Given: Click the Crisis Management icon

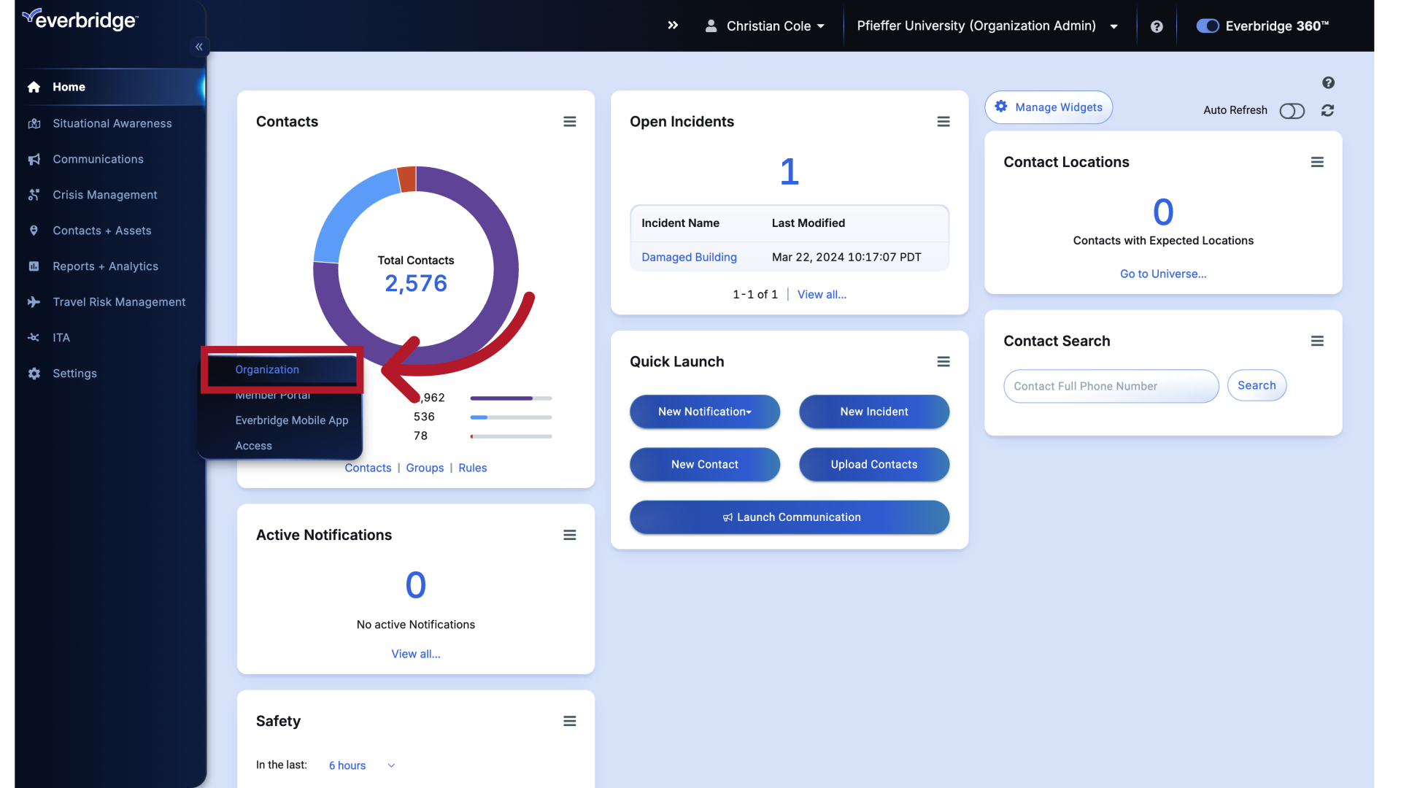Looking at the screenshot, I should tap(34, 195).
